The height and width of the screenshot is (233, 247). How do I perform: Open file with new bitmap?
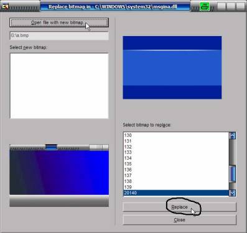[59, 22]
